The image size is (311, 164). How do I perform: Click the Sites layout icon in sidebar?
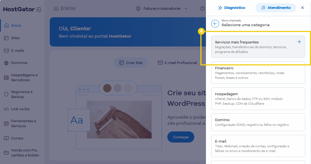tap(6, 38)
